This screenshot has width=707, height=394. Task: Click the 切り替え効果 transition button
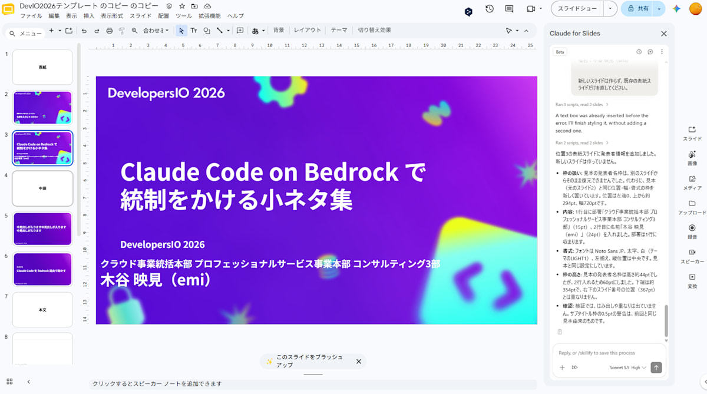pyautogui.click(x=374, y=30)
